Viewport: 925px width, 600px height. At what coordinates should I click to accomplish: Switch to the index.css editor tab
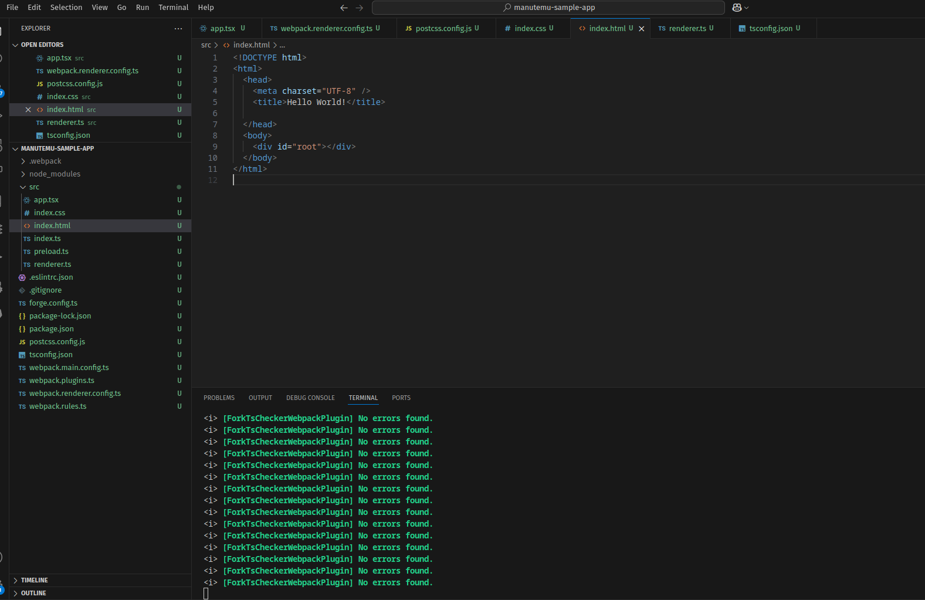[x=530, y=28]
